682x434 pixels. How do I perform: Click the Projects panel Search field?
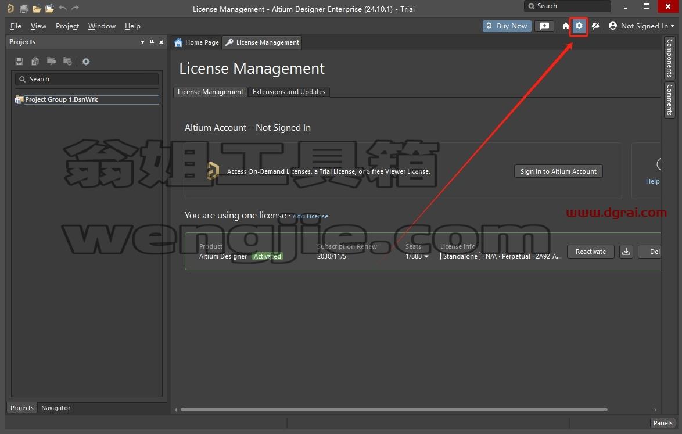[x=87, y=79]
